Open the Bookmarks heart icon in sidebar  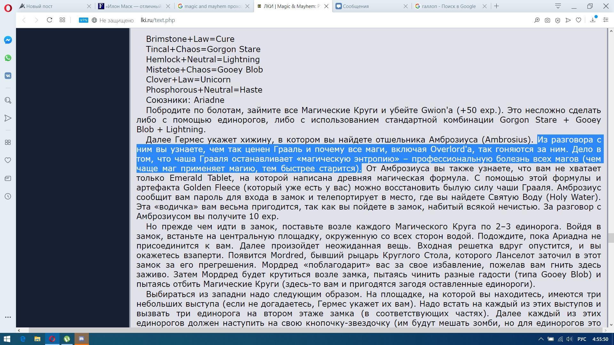click(x=8, y=160)
